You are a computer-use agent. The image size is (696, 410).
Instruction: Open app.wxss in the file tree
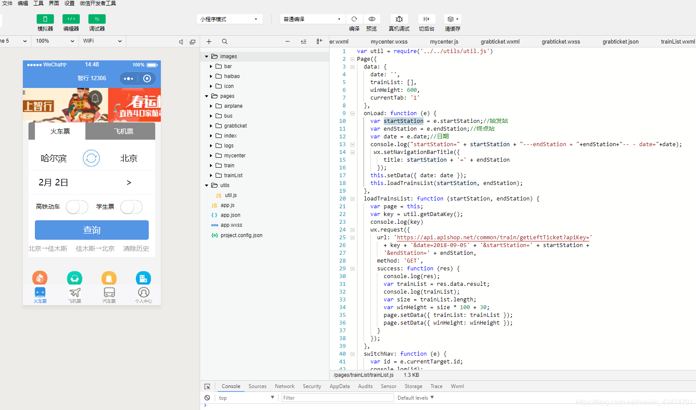click(231, 225)
